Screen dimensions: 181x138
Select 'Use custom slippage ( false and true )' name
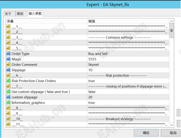point(41,92)
